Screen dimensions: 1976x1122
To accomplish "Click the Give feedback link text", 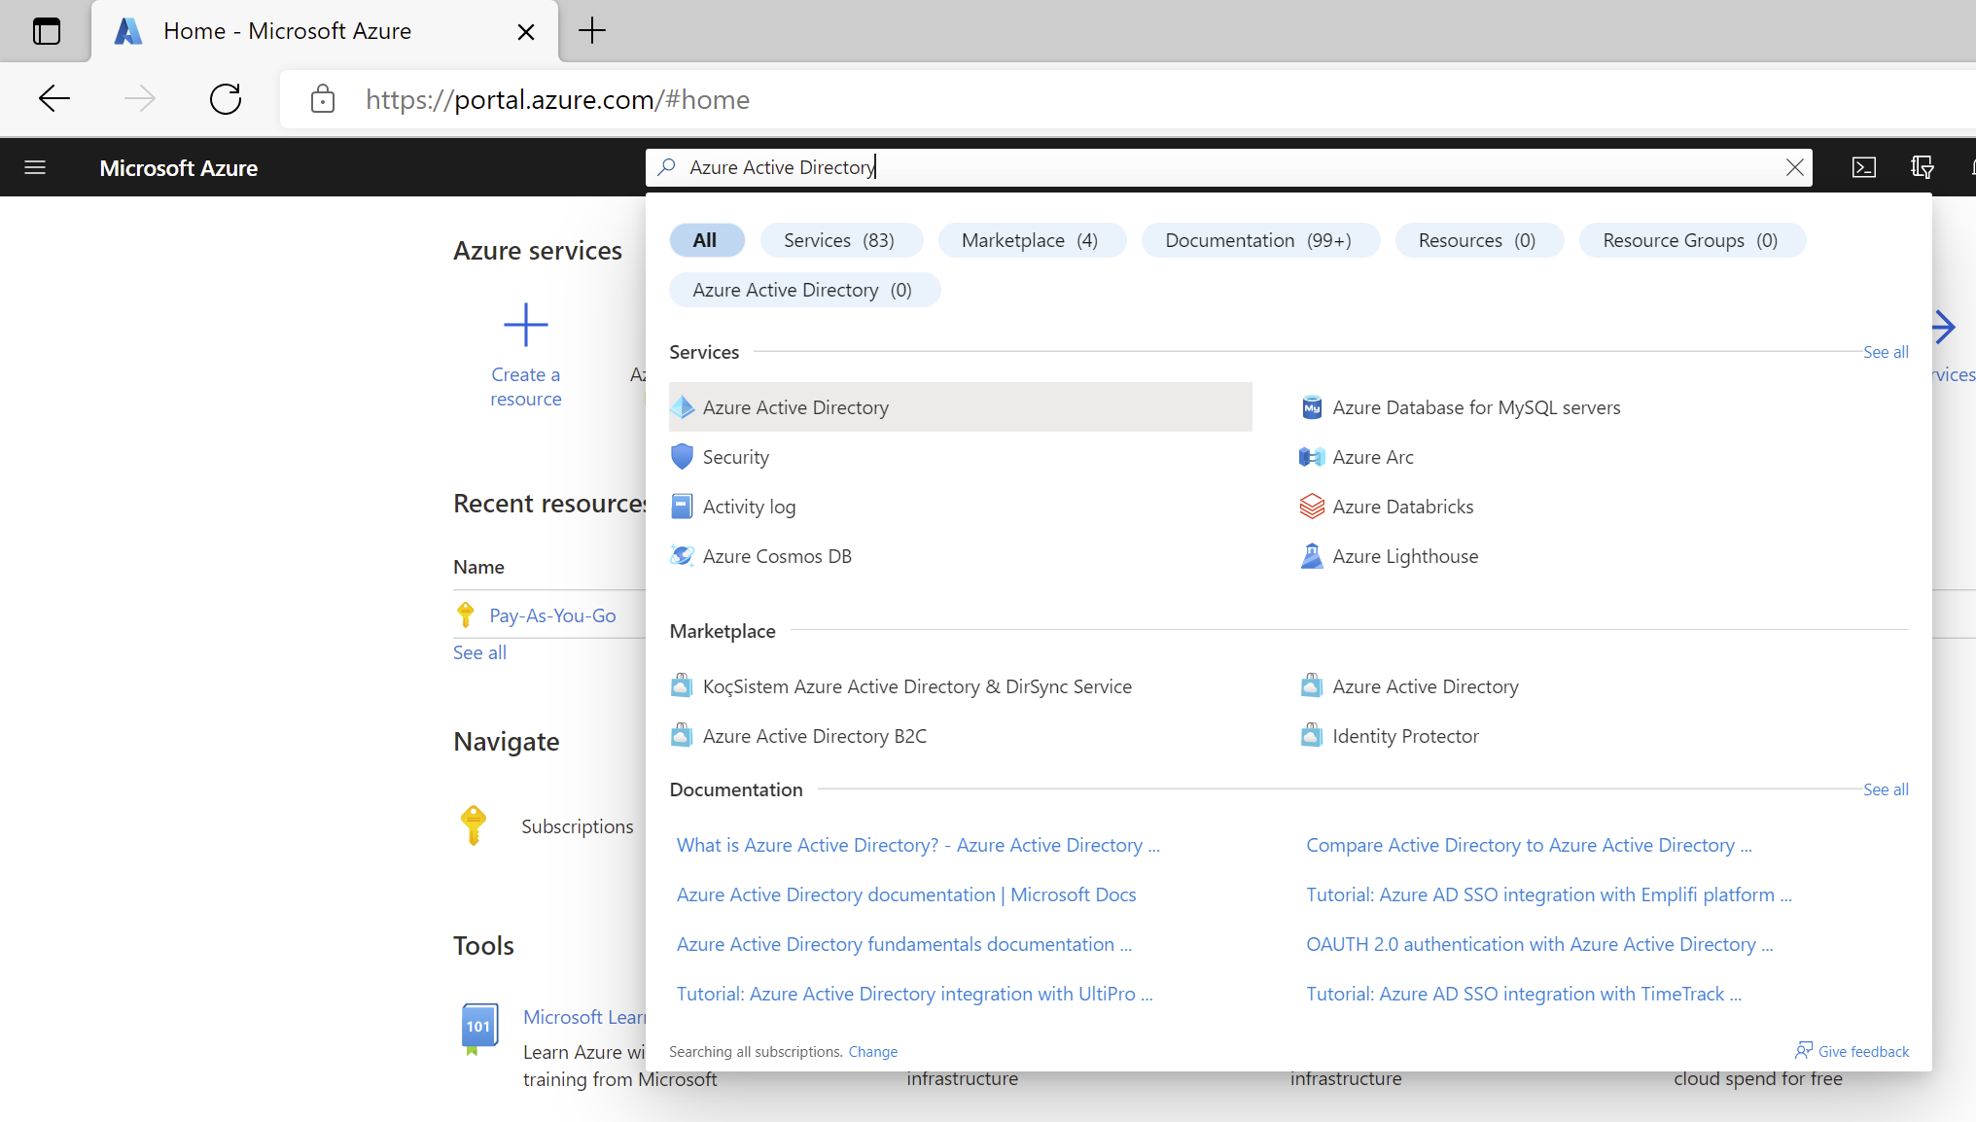I will tap(1863, 1052).
